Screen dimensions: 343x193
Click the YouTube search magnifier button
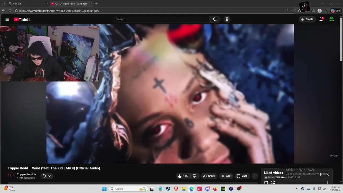(x=215, y=19)
